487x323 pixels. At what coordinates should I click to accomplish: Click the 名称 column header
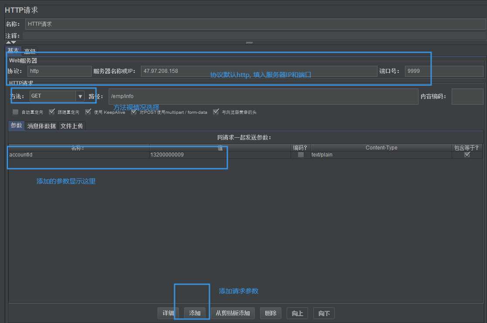click(79, 148)
